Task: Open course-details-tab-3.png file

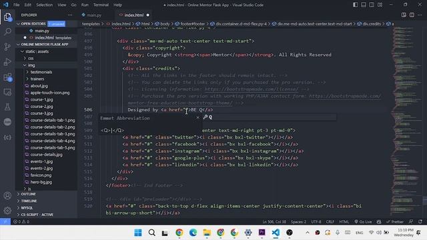Action: (x=53, y=134)
